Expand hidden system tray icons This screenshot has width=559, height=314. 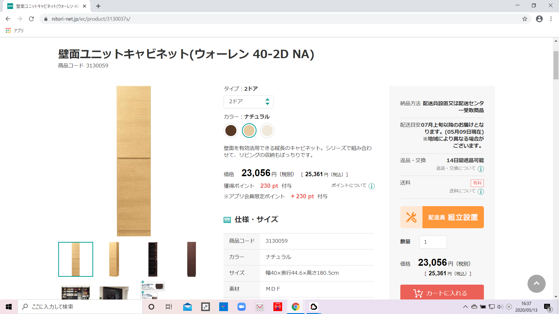(465, 307)
